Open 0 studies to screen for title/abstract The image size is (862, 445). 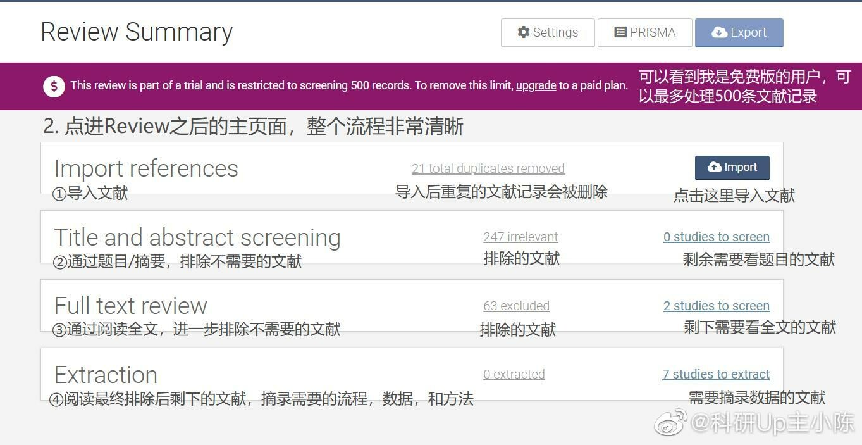[716, 237]
